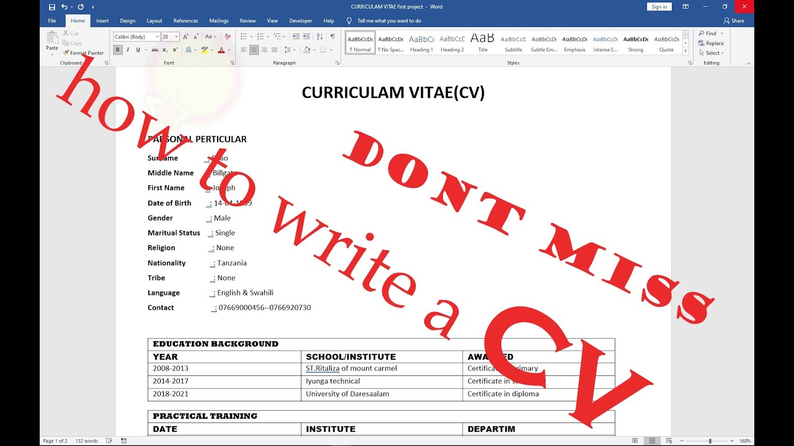Image resolution: width=794 pixels, height=446 pixels.
Task: Switch to Print Layout view
Action: pos(653,441)
